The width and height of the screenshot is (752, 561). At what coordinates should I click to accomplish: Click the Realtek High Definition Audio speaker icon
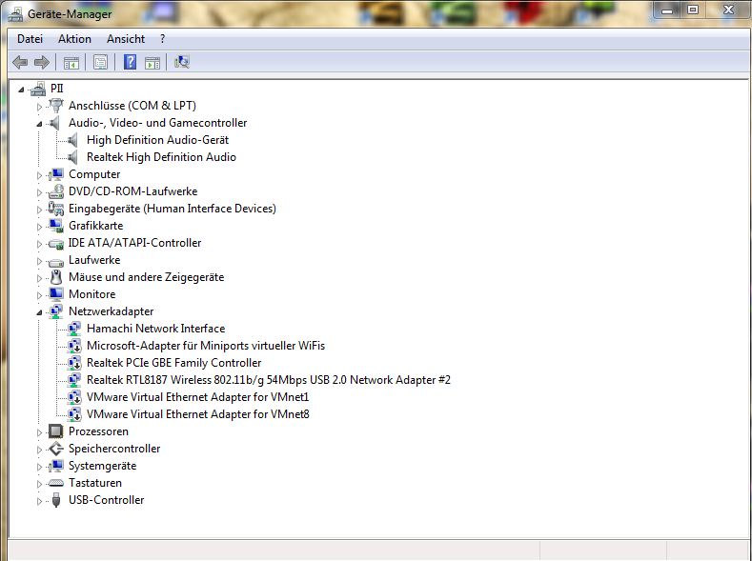coord(72,157)
